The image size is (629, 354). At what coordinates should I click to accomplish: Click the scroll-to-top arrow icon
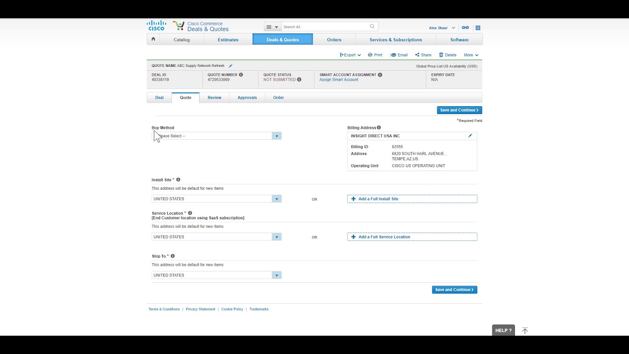tap(525, 331)
